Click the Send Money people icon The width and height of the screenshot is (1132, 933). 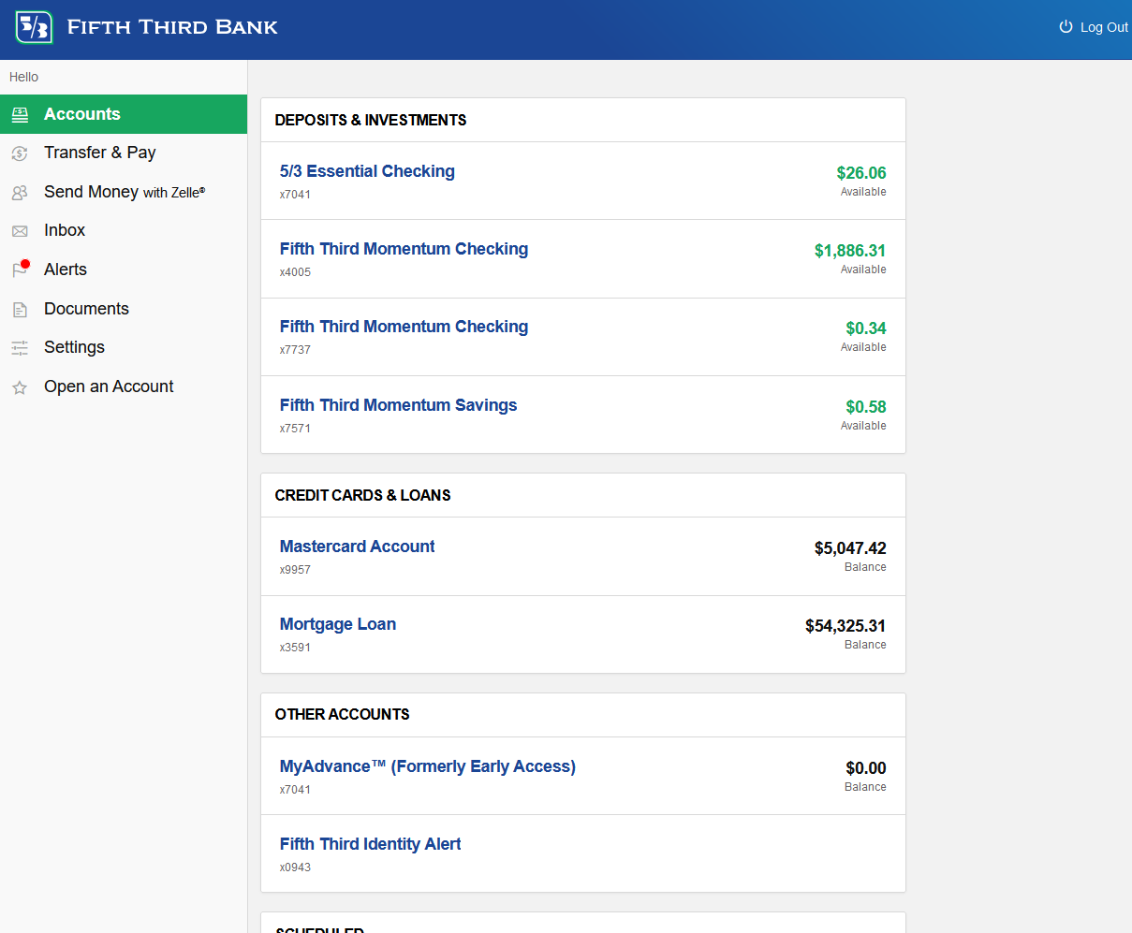pyautogui.click(x=20, y=193)
